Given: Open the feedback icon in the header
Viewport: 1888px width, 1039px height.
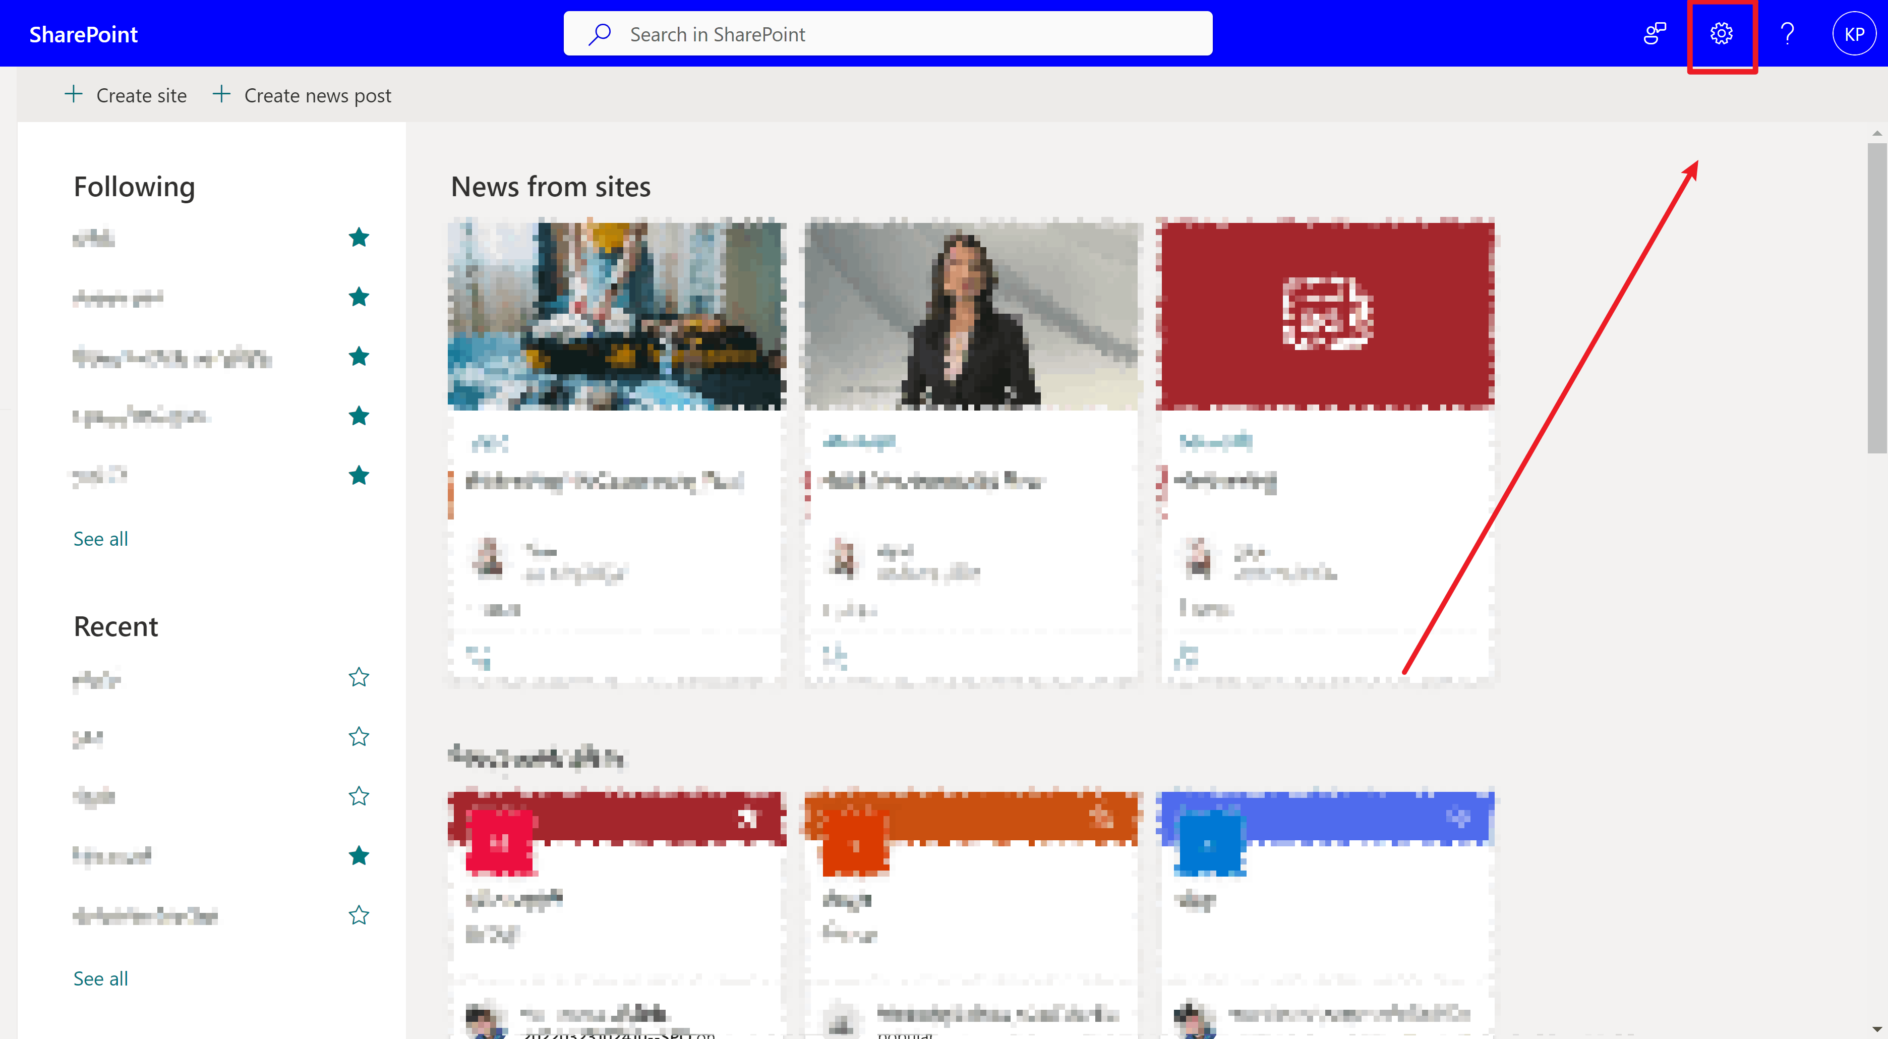Looking at the screenshot, I should tap(1654, 34).
